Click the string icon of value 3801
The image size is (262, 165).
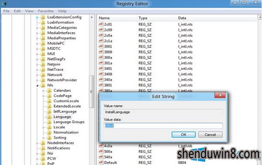pyautogui.click(x=101, y=85)
